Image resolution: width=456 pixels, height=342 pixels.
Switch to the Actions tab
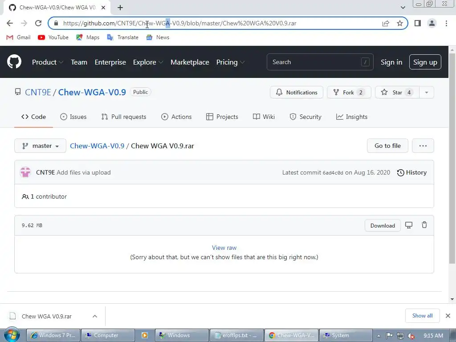[176, 117]
